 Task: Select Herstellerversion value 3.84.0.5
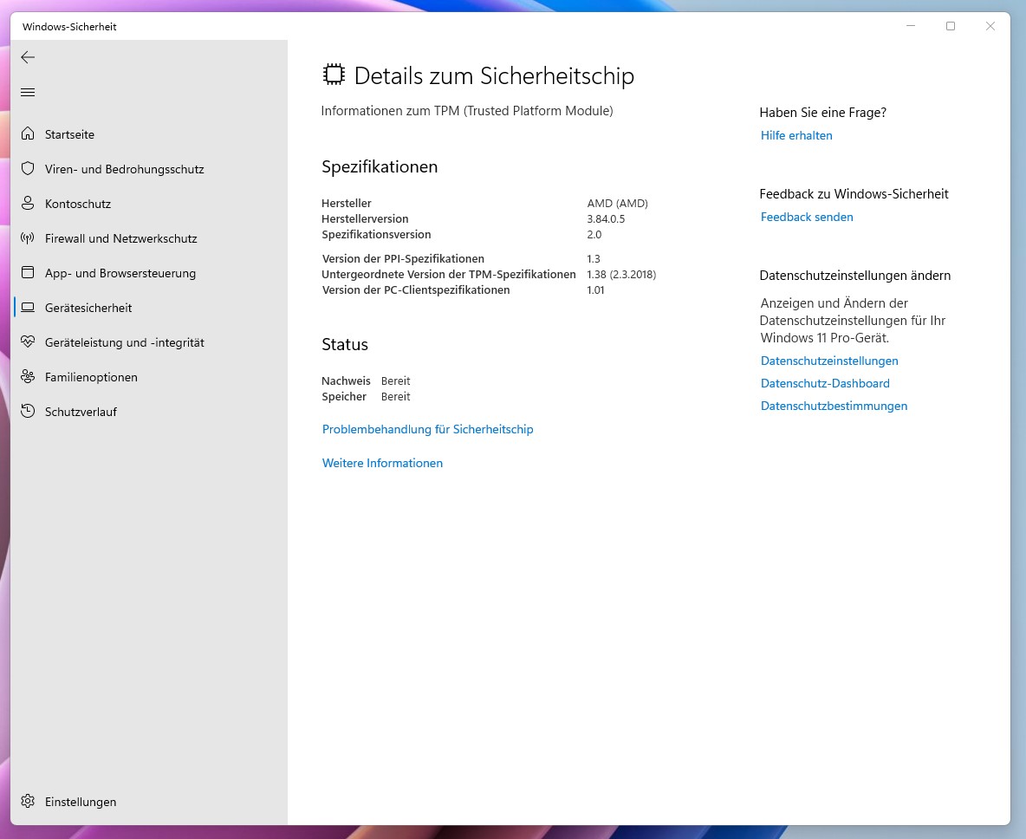pyautogui.click(x=605, y=218)
